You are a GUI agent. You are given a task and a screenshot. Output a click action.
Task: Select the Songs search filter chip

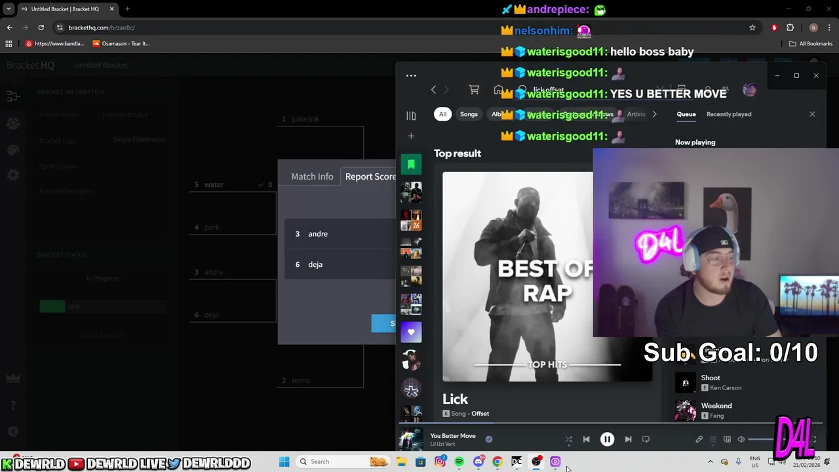[469, 114]
